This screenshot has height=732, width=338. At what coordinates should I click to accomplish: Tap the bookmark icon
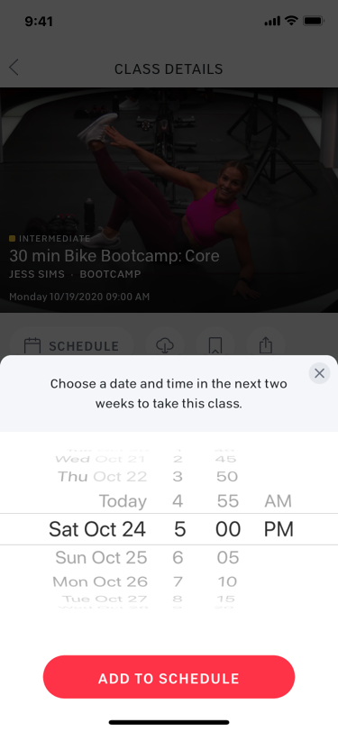click(x=215, y=346)
